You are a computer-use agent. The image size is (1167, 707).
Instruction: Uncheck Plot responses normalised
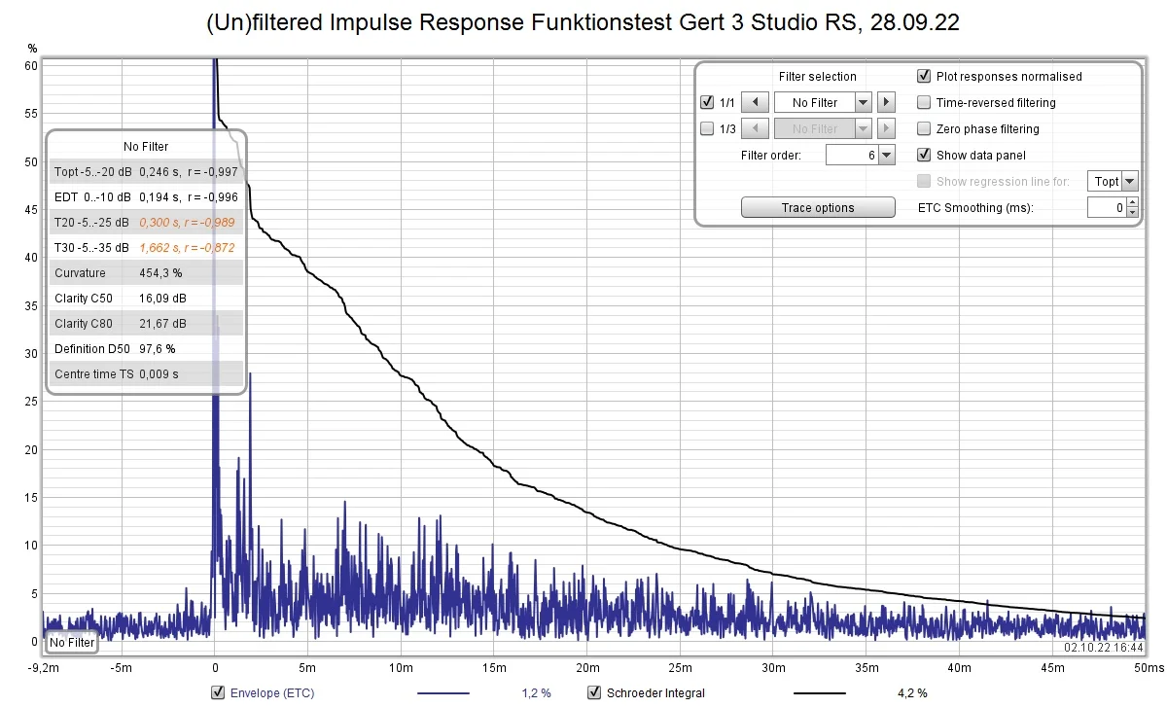pos(924,76)
